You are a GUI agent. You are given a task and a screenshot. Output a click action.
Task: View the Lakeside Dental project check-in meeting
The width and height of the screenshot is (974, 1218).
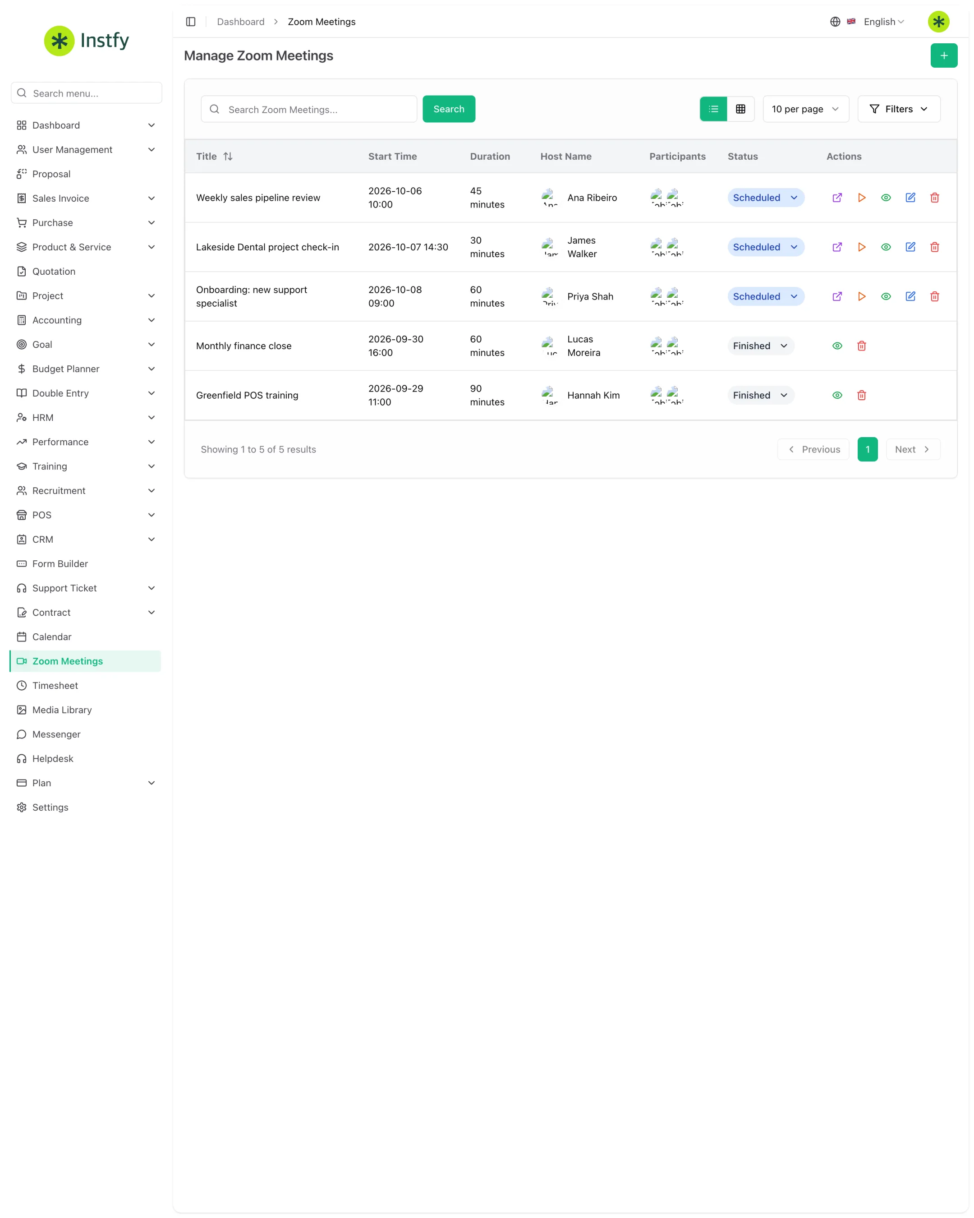pos(885,247)
